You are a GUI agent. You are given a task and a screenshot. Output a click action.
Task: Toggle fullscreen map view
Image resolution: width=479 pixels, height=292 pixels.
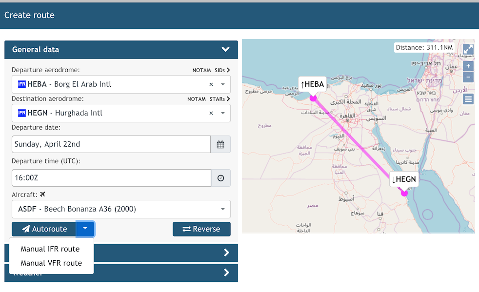tap(468, 49)
